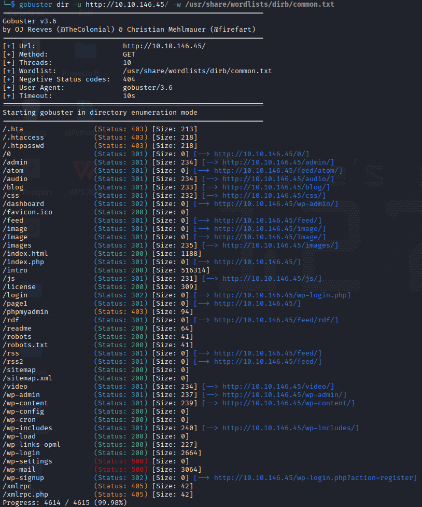Click the http://10.10.146.45/wp-includes/ link
The image size is (422, 507).
289,428
